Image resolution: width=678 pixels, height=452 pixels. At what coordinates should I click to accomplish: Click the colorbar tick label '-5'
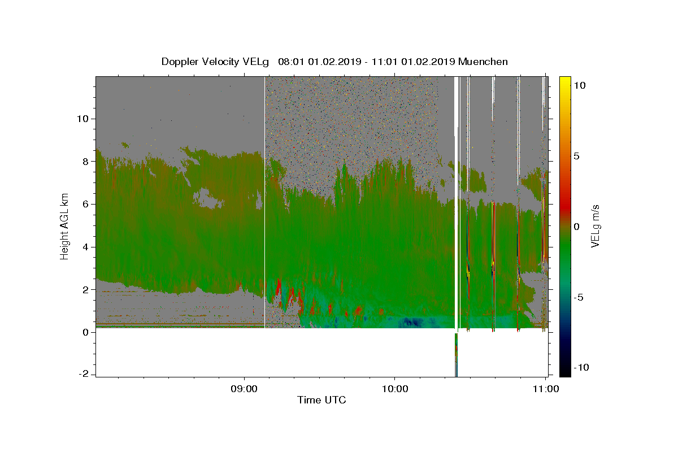[579, 297]
